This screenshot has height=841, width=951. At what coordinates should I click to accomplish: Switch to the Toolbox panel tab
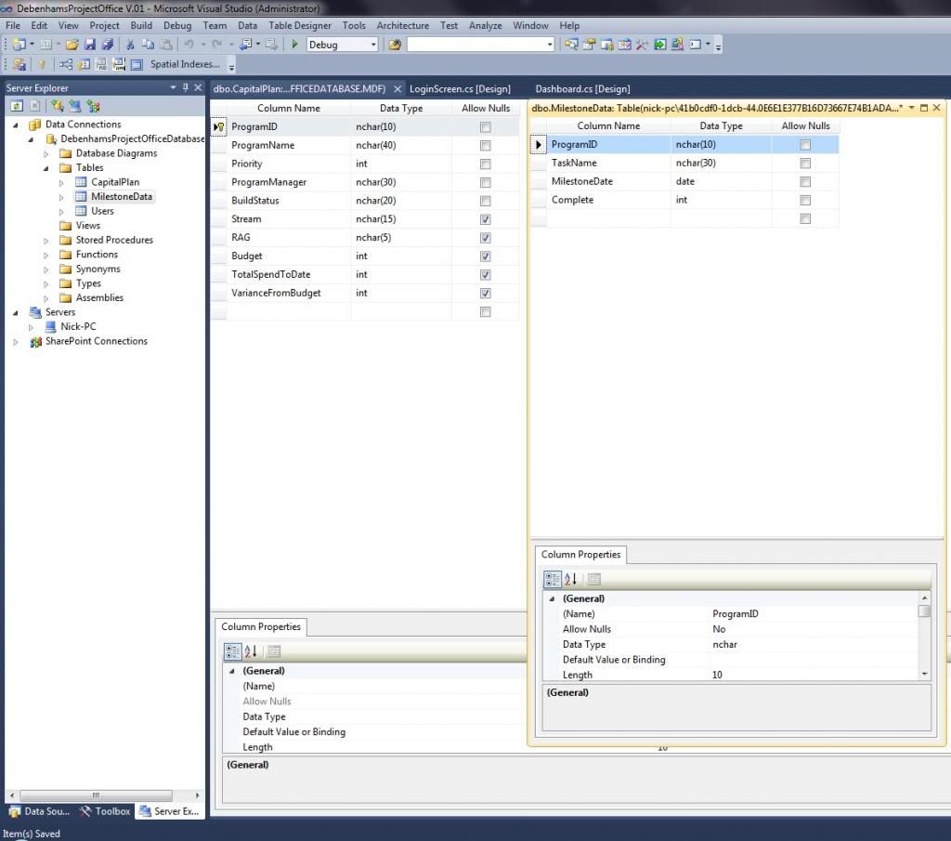coord(105,811)
